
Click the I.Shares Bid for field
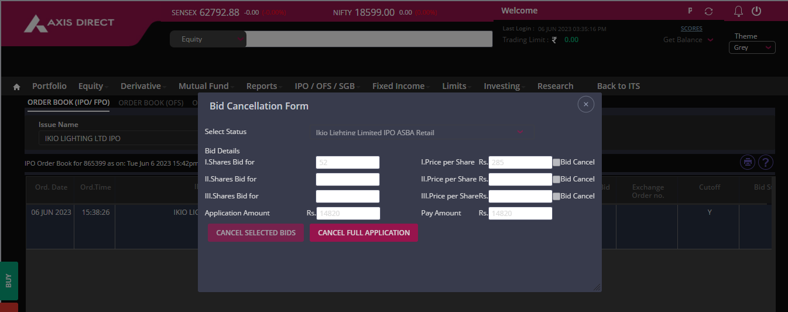pos(348,162)
